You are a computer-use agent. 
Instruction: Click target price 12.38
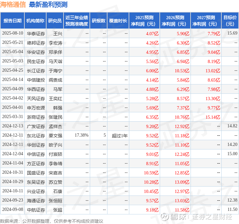coord(232,200)
